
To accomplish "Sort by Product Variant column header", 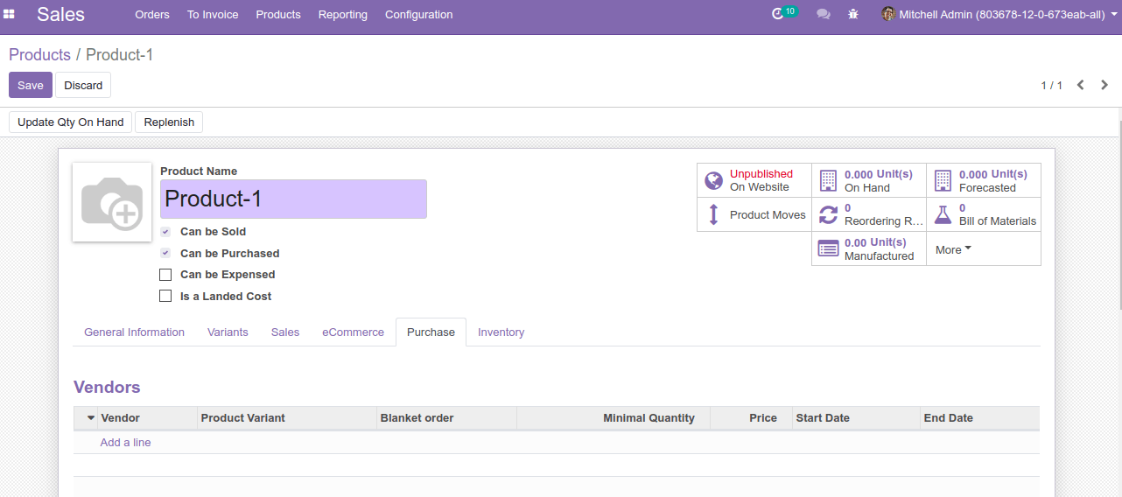I will coord(287,418).
